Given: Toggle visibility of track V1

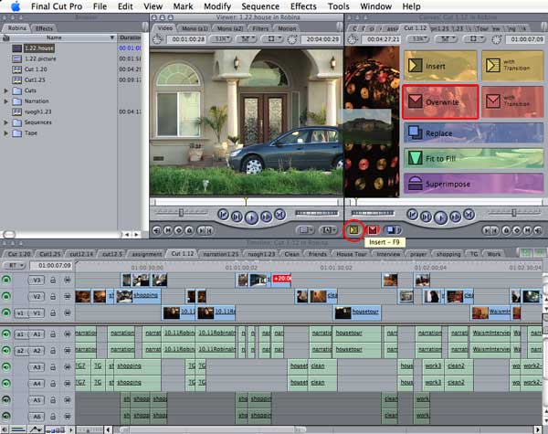Looking at the screenshot, I should (6, 312).
